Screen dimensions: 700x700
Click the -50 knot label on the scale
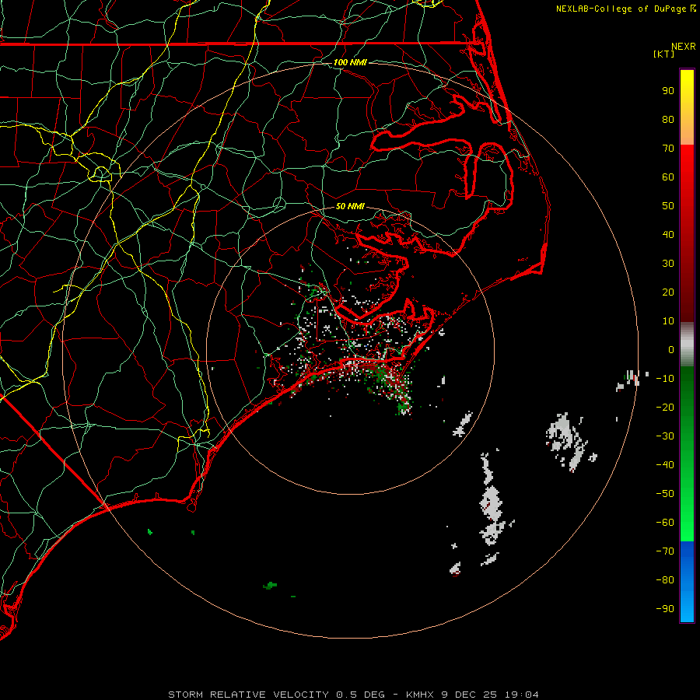(665, 494)
